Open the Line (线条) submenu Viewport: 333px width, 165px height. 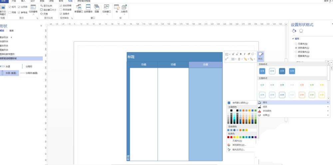(x=293, y=106)
